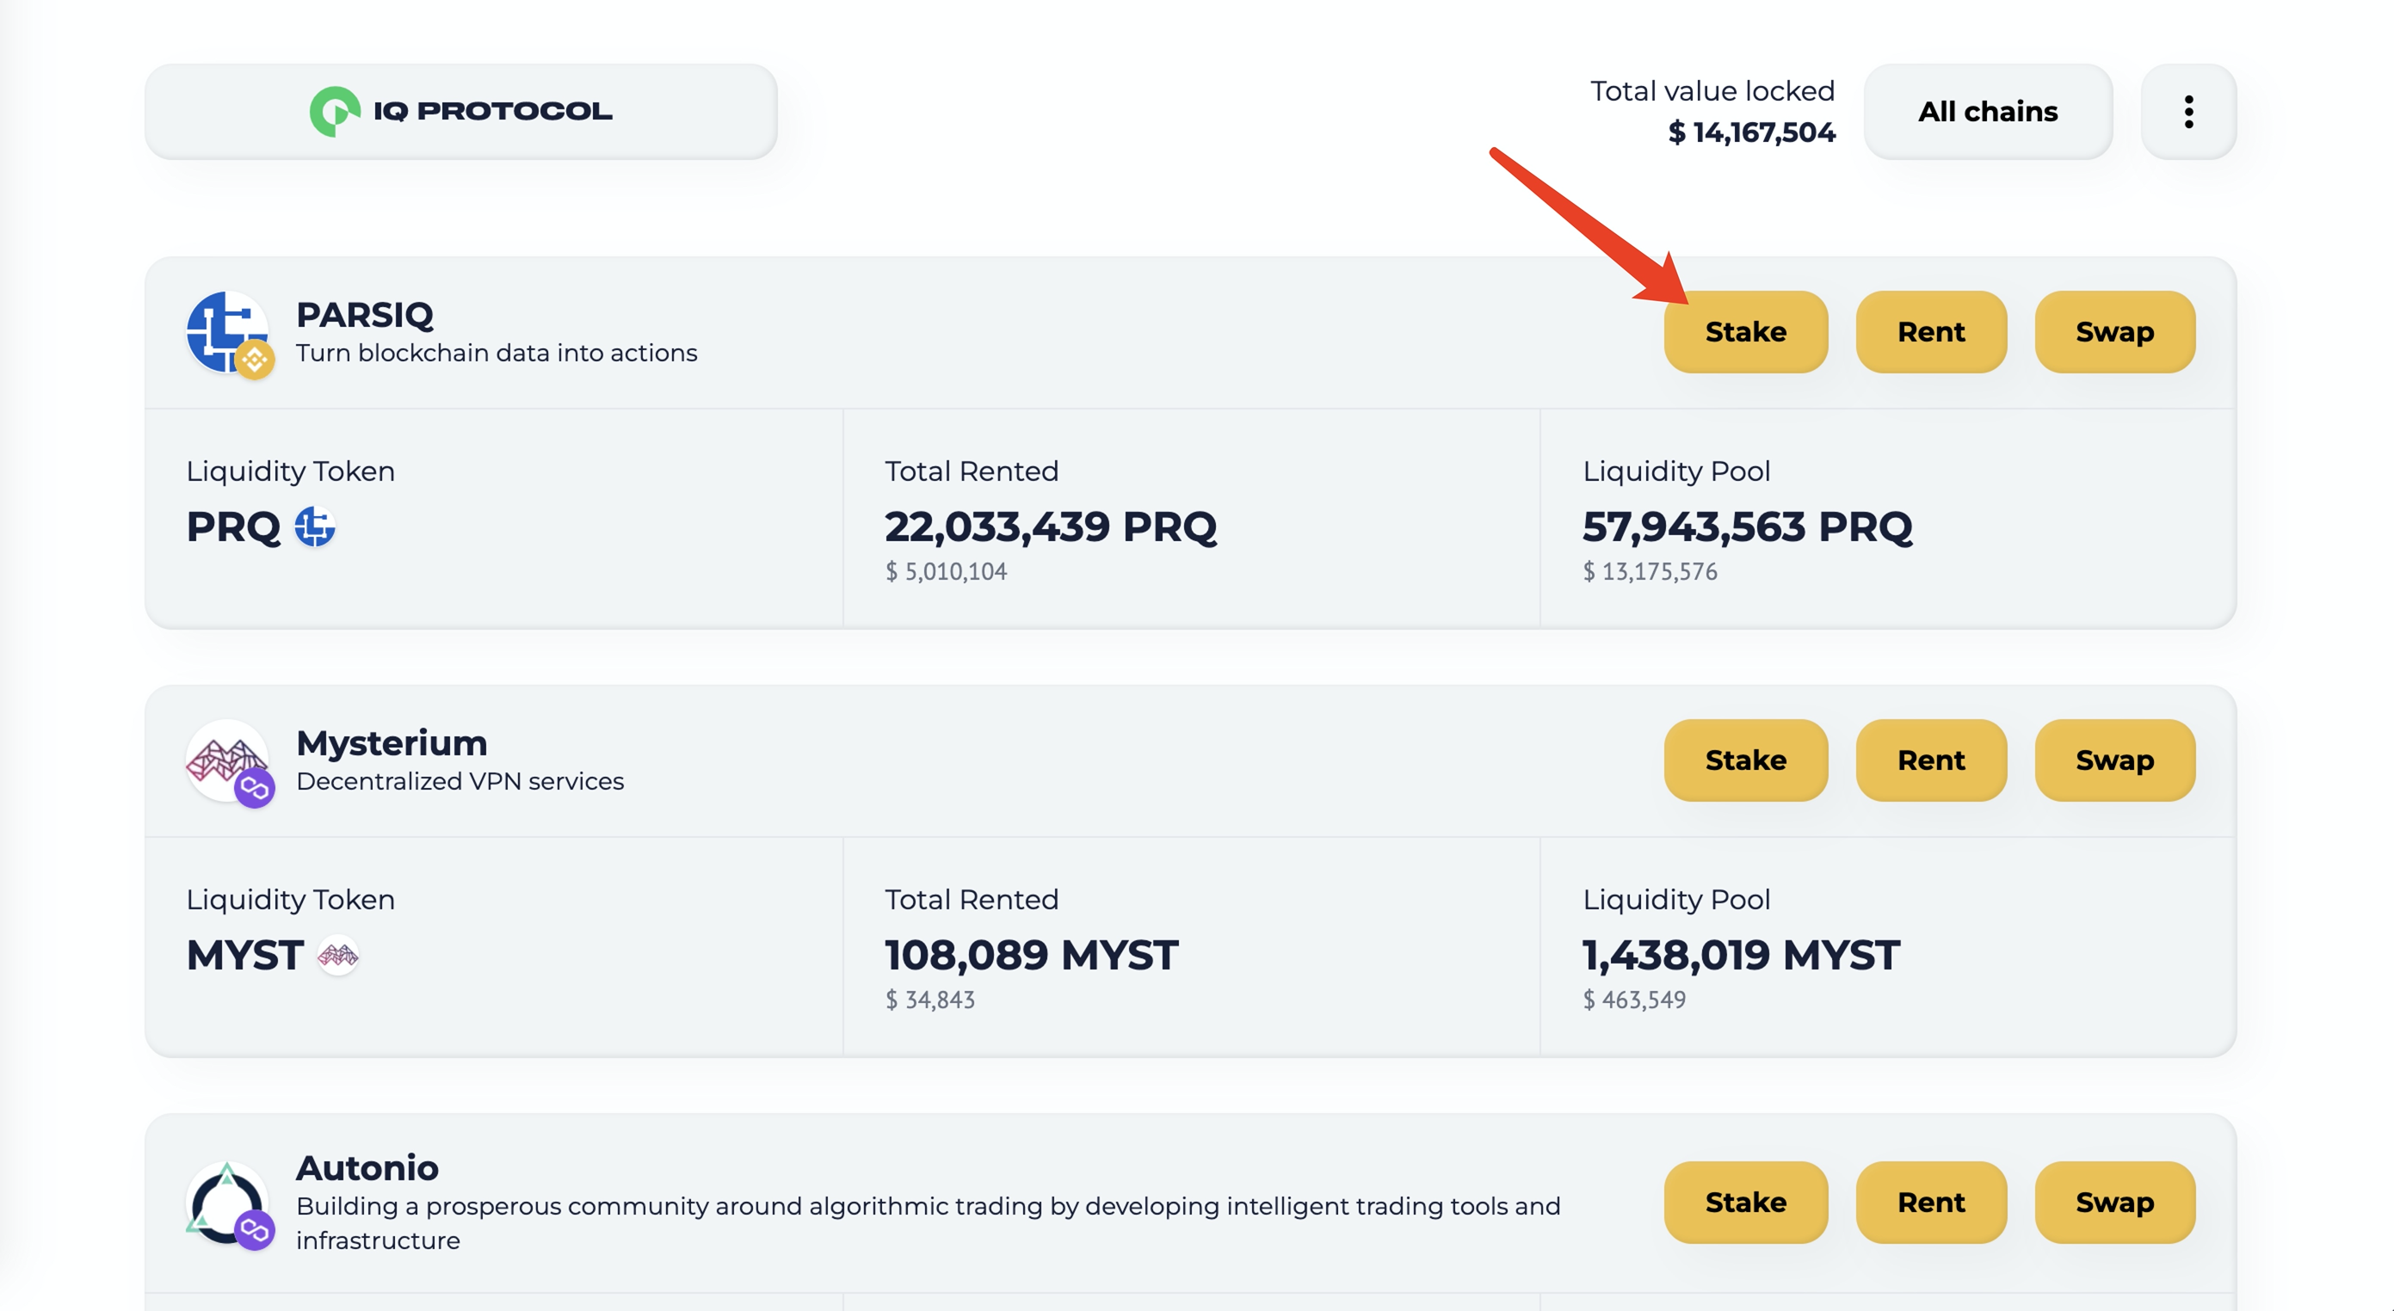Click the Autonio project logo icon

221,1199
